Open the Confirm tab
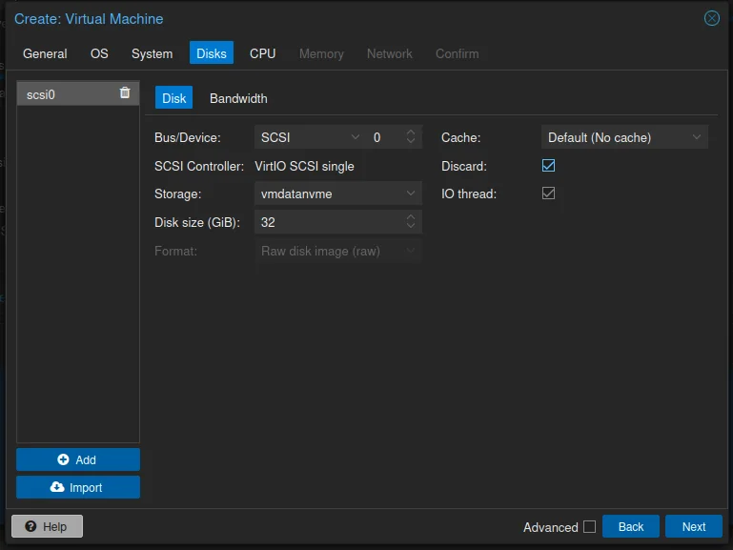 (457, 53)
